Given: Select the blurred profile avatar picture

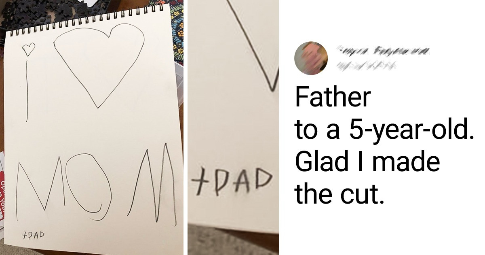Looking at the screenshot, I should (311, 58).
